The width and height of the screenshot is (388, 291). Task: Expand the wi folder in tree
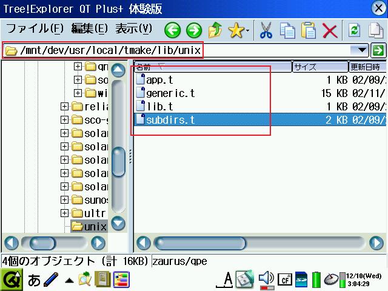(x=78, y=93)
